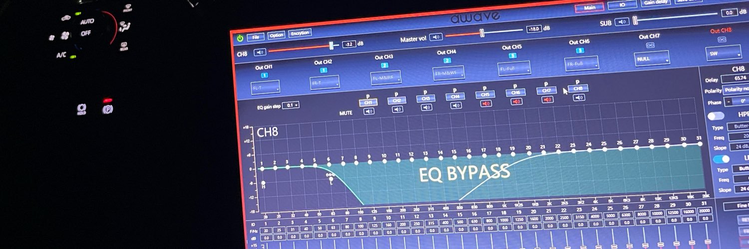Open the EQ gain step dropdown

[291, 105]
